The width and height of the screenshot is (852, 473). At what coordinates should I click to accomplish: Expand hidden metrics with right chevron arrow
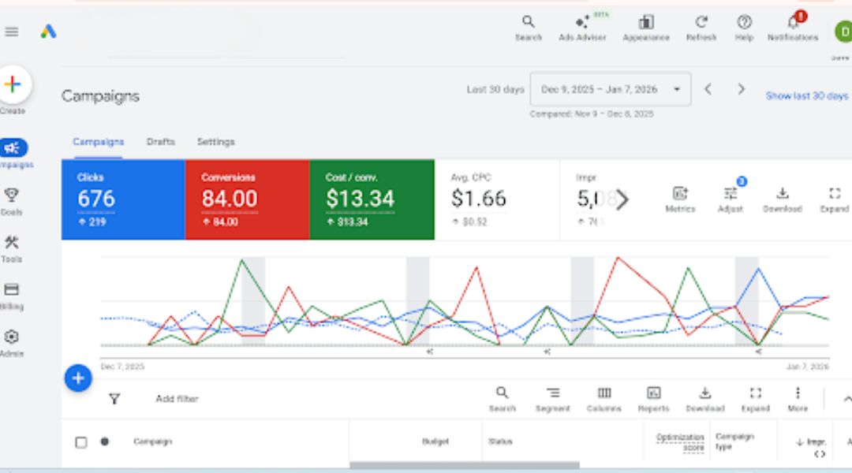[622, 199]
